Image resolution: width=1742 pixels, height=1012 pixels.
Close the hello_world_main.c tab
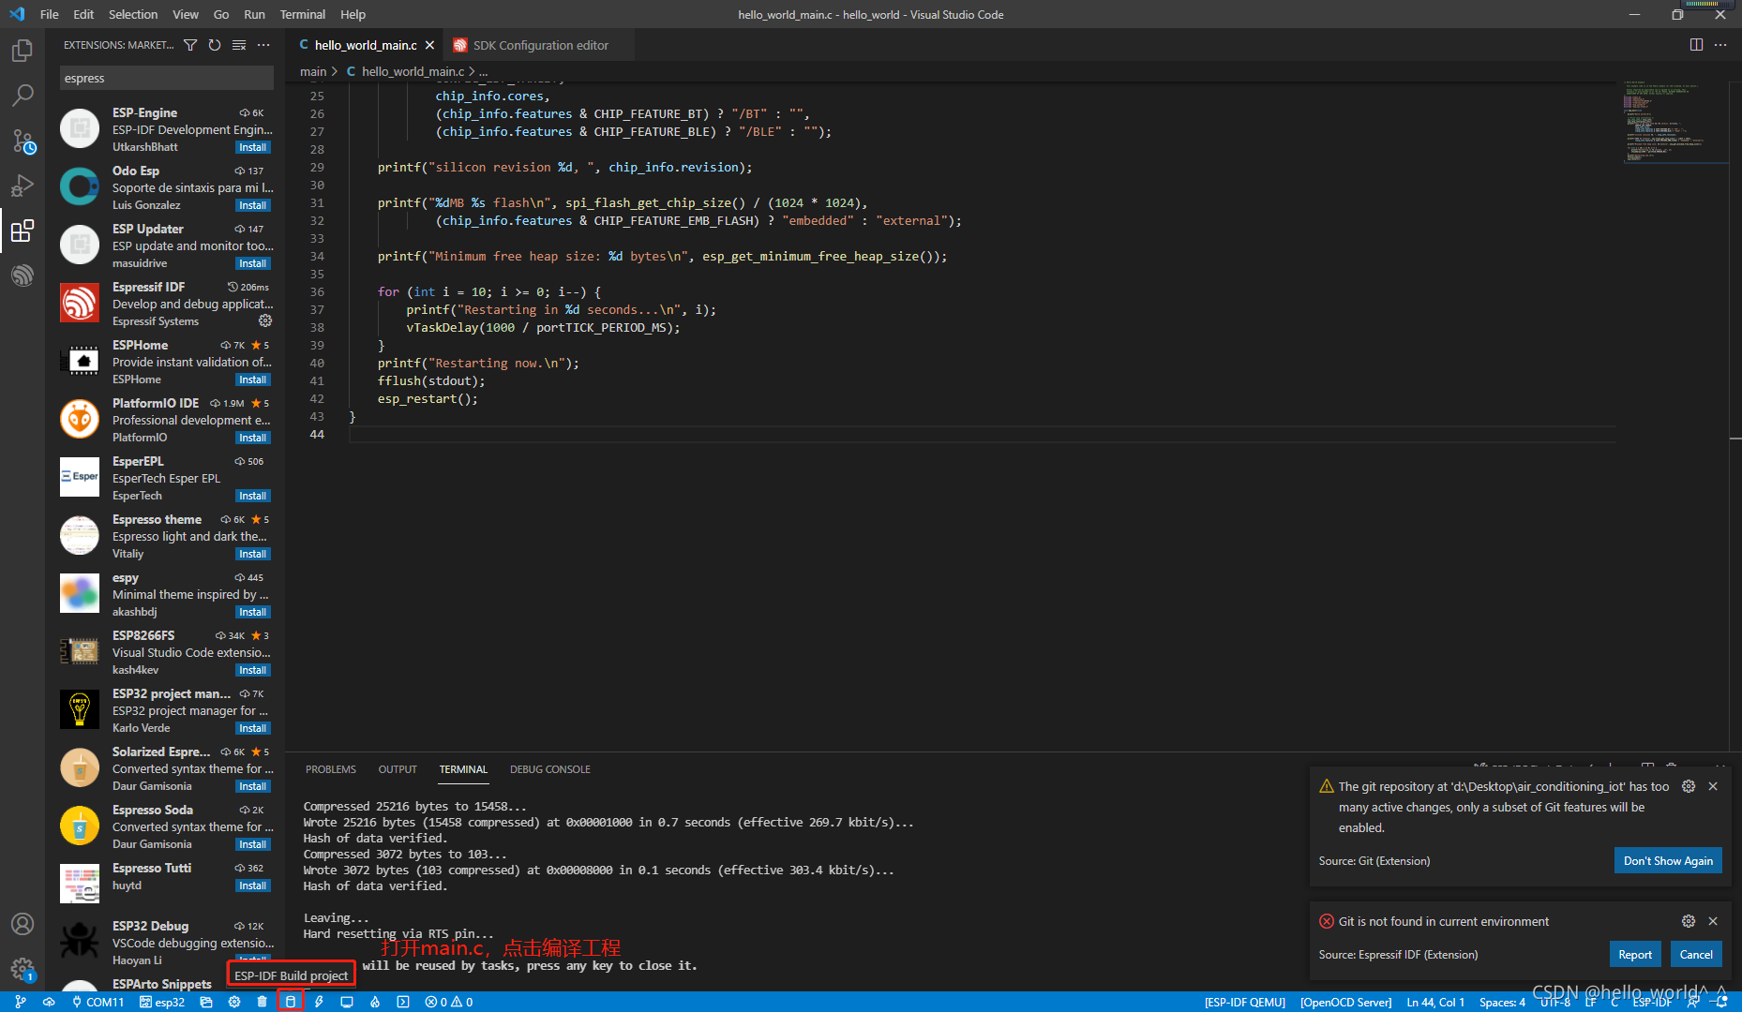click(x=429, y=45)
